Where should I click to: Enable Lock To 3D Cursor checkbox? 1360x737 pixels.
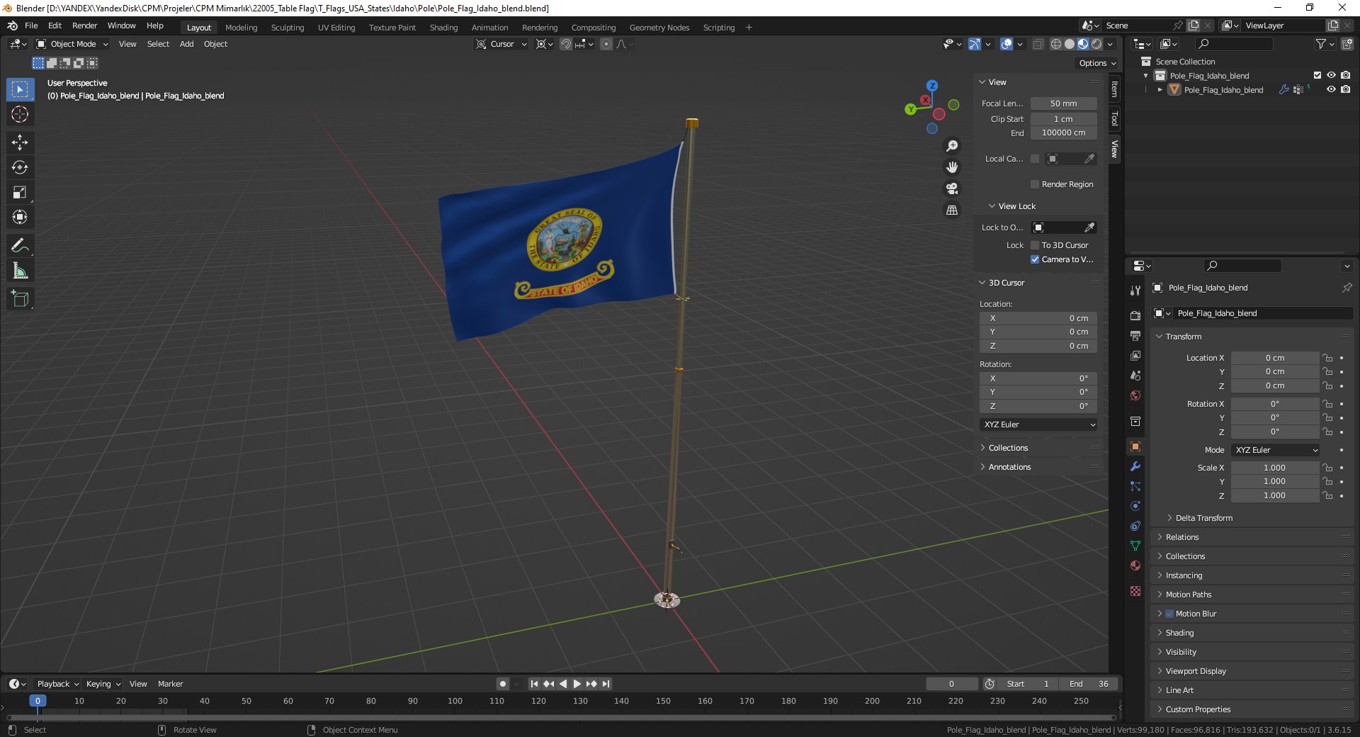pos(1035,245)
